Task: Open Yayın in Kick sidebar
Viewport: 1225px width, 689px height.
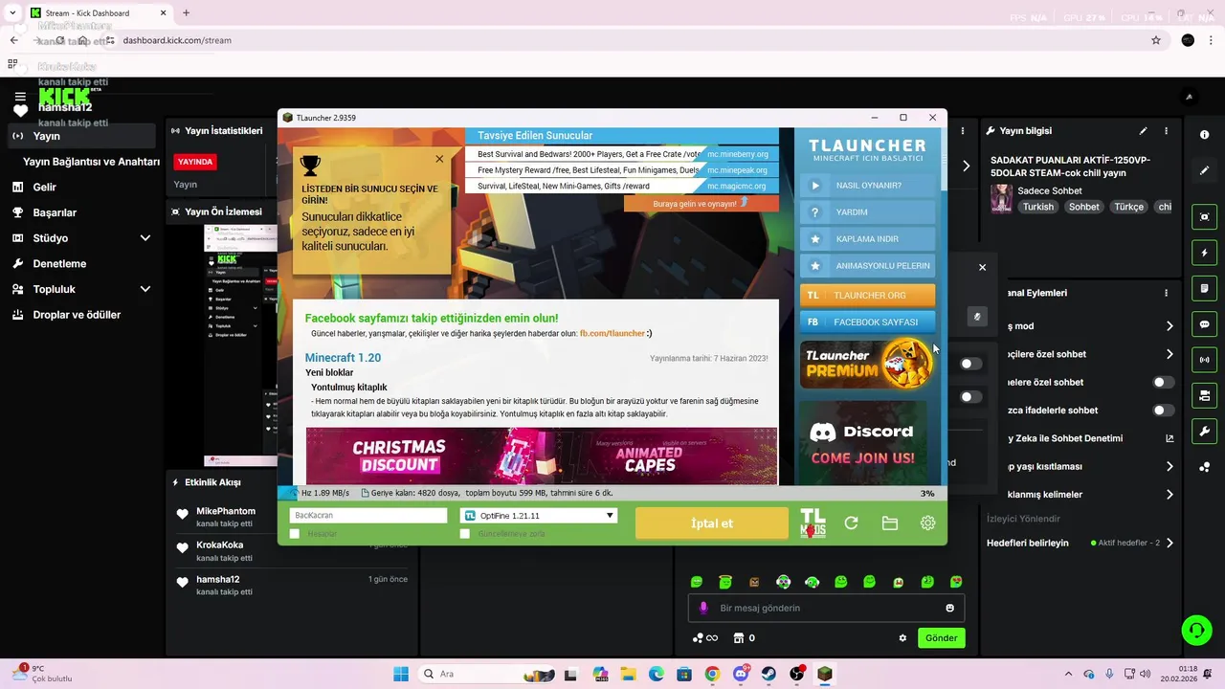Action: click(x=81, y=136)
